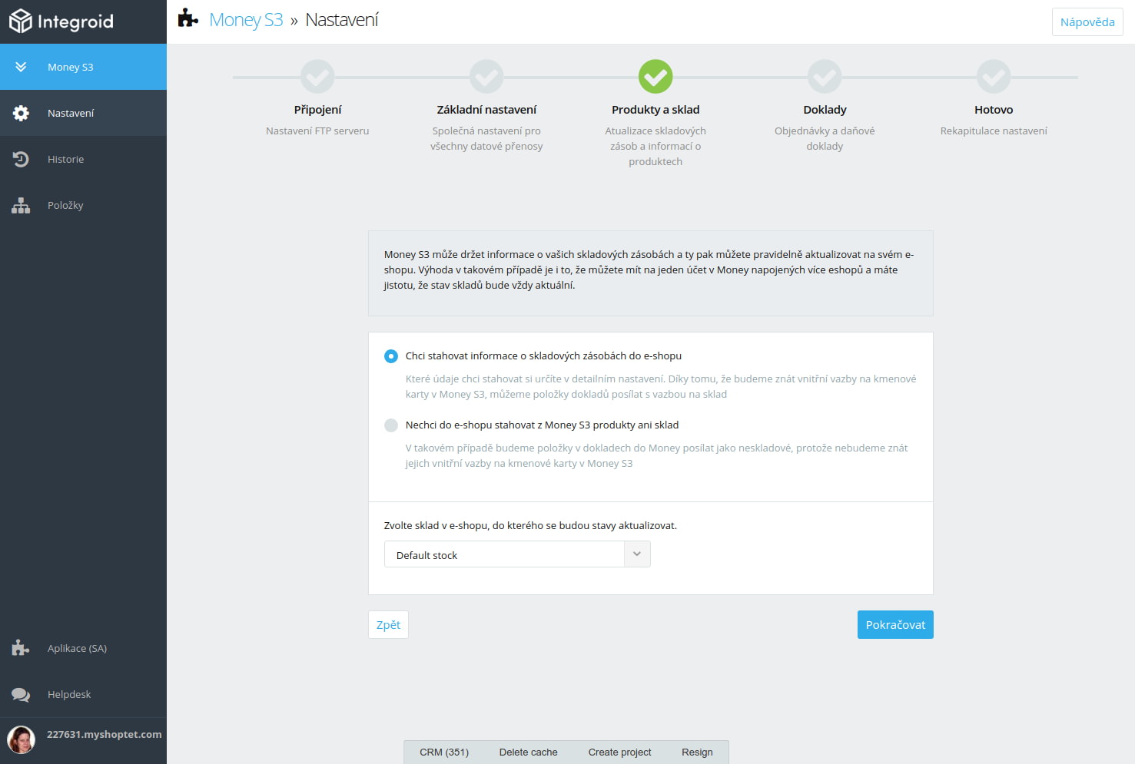
Task: Click the Připojení step title
Action: point(317,110)
